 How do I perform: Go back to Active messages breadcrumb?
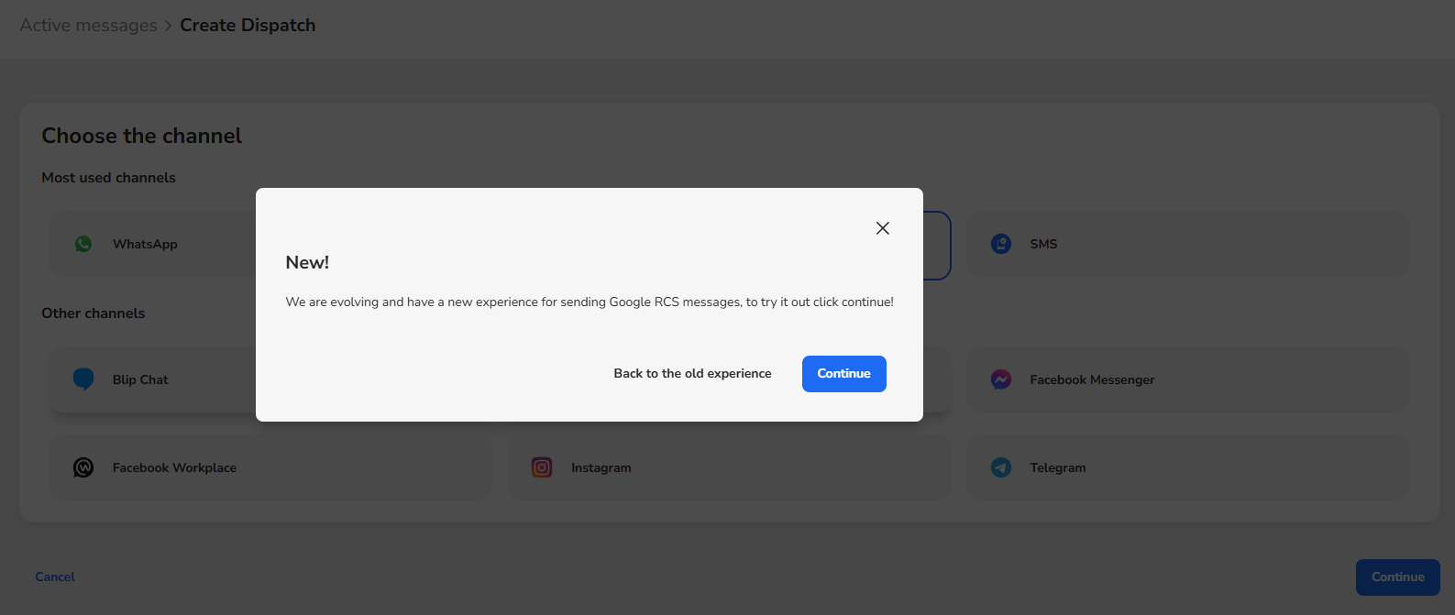(x=89, y=26)
